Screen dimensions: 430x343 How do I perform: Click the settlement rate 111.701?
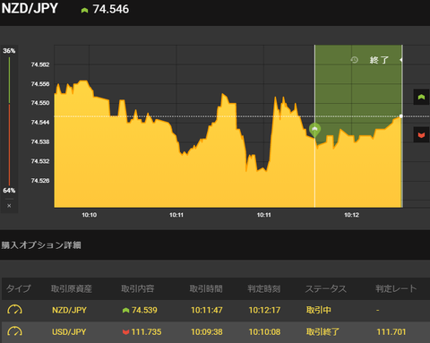[391, 332]
